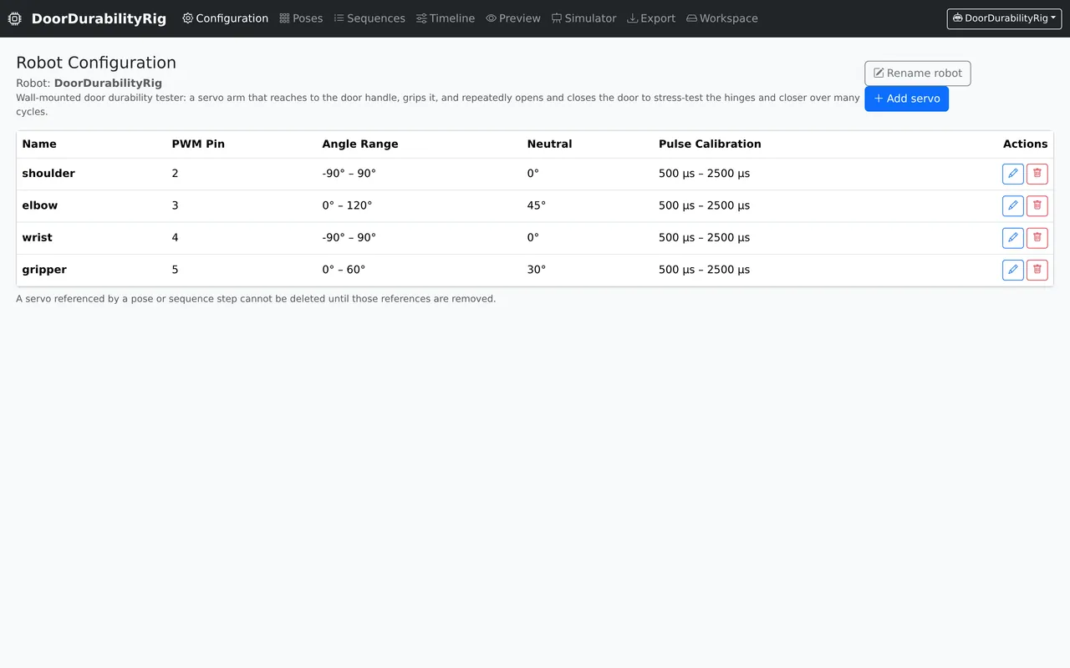Screen dimensions: 1070x668
Task: Switch to the Preview tab
Action: pyautogui.click(x=513, y=18)
